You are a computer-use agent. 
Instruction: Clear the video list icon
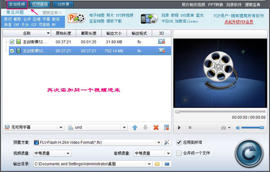pos(166,128)
